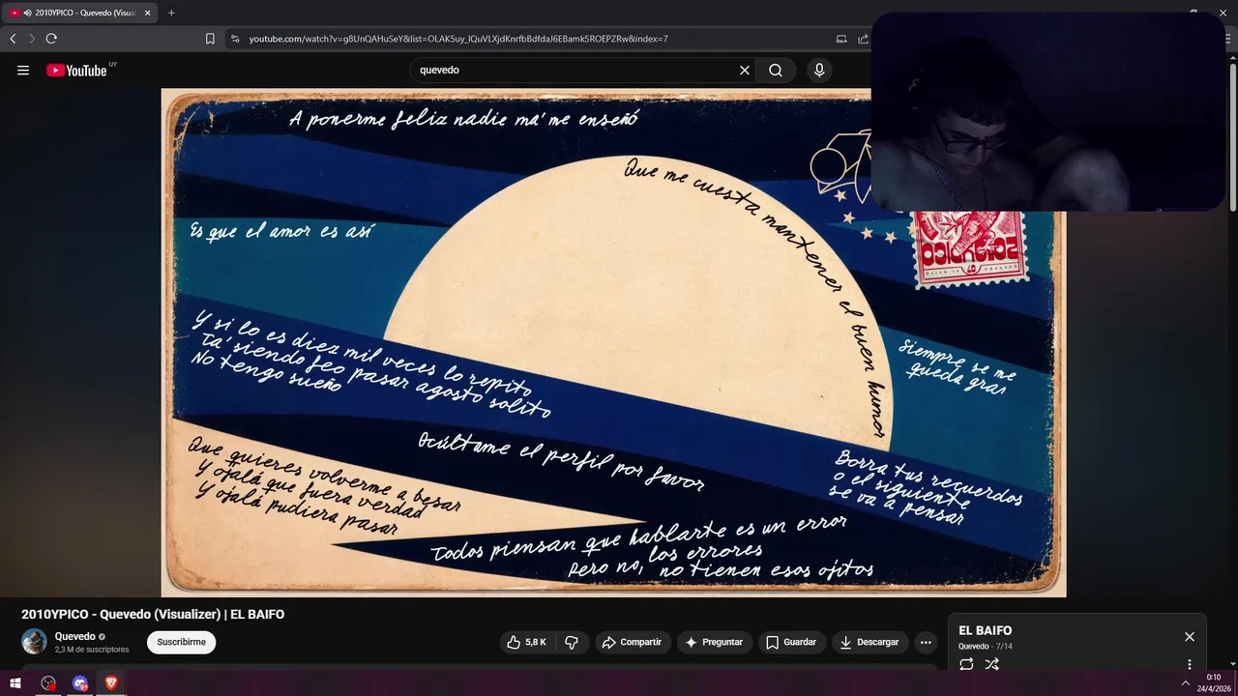Open the Compartir share dialog

click(632, 642)
